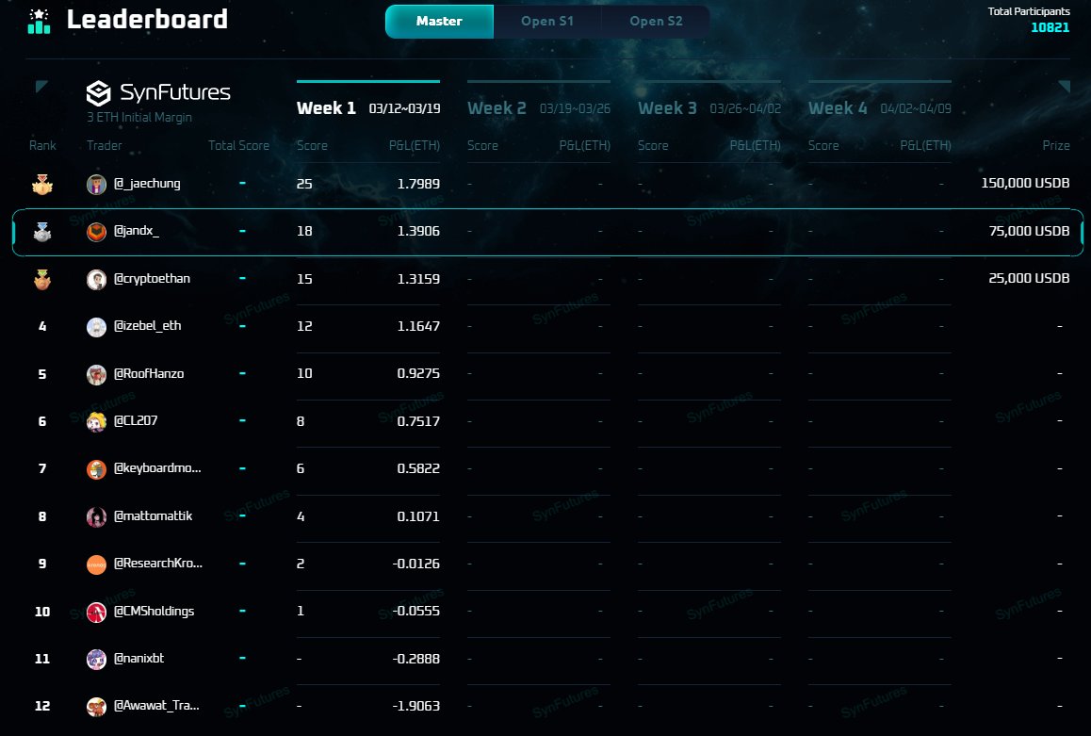This screenshot has width=1091, height=736.
Task: Click Week 1 Score column header
Action: [x=312, y=145]
